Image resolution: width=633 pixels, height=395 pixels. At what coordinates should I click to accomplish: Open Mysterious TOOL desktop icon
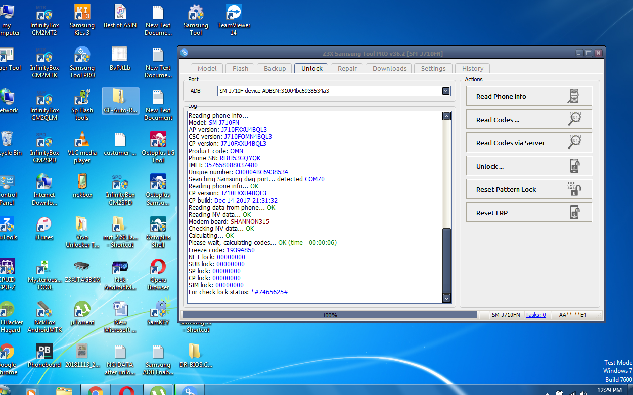(44, 275)
